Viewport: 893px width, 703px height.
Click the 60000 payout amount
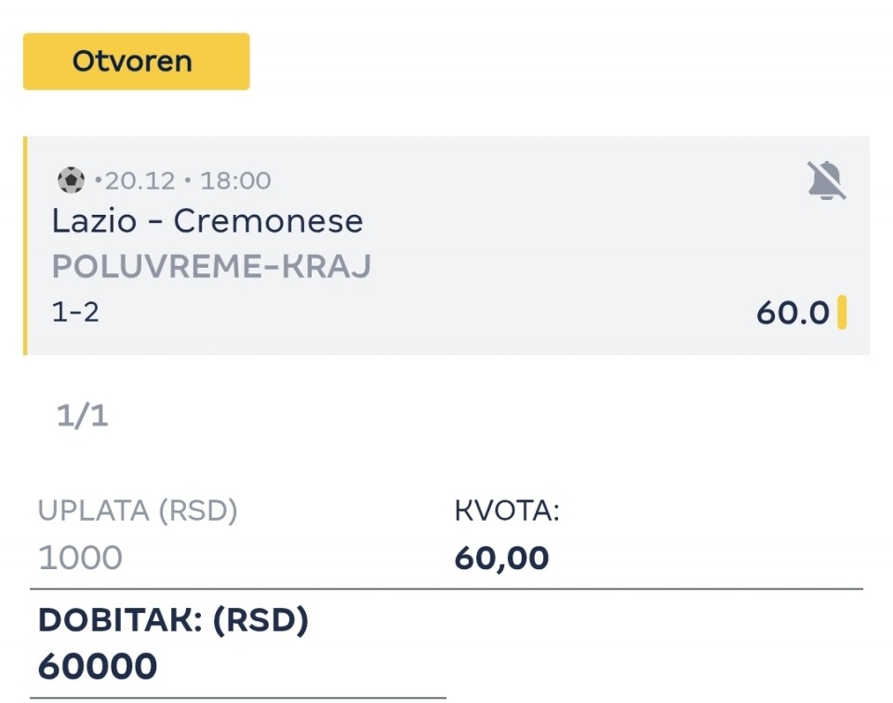(98, 666)
